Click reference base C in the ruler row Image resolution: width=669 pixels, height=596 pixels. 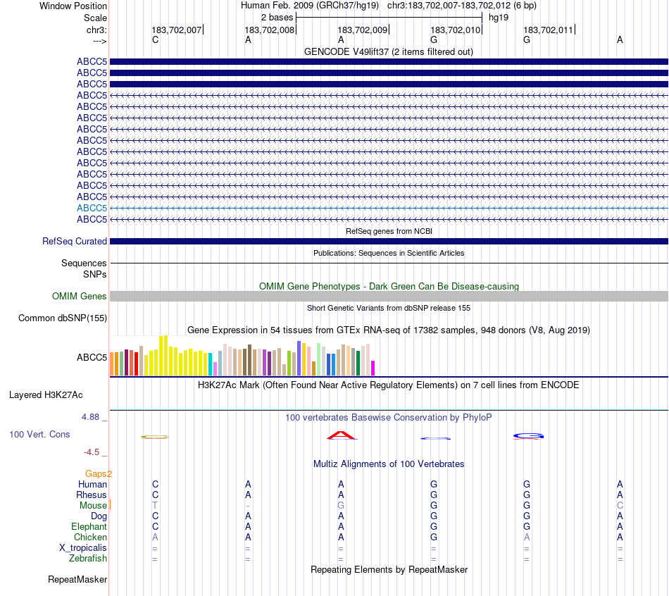(x=156, y=39)
